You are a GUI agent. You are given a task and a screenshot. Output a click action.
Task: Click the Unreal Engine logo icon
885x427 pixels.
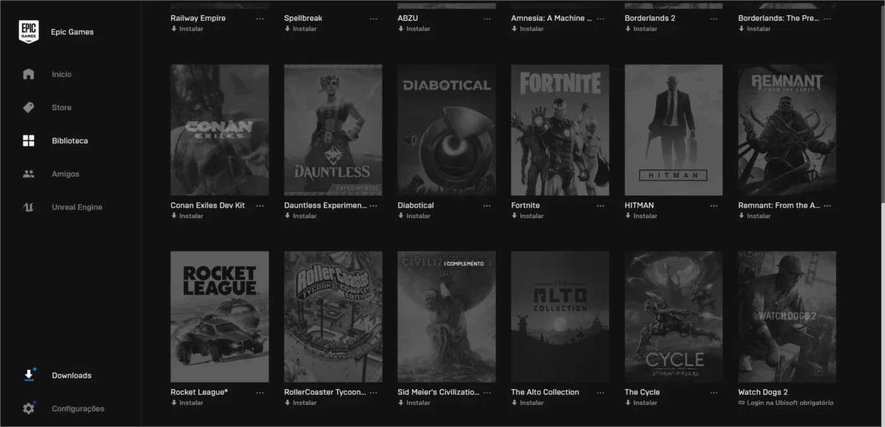tap(28, 207)
